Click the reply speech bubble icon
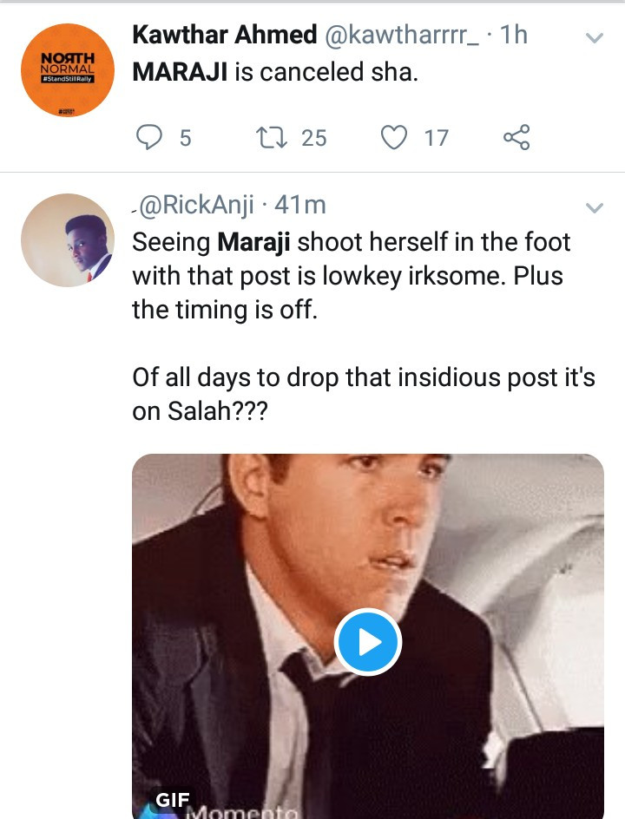The image size is (625, 819). 151,137
